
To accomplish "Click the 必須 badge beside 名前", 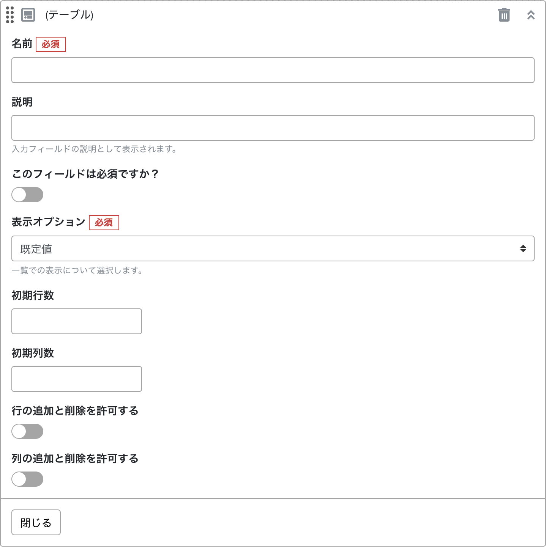I will (51, 44).
